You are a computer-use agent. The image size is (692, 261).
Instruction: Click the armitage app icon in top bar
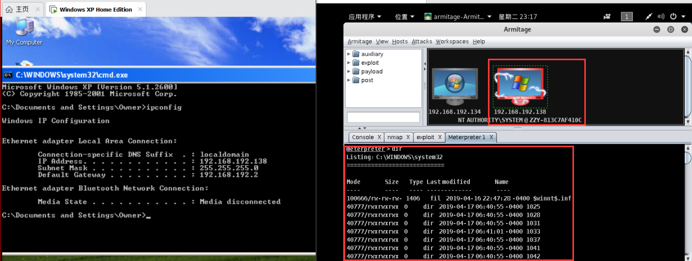(x=428, y=16)
